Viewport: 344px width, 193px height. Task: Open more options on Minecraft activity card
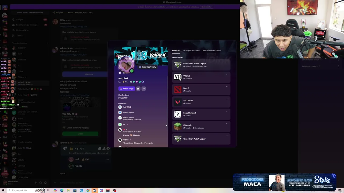[227, 124]
